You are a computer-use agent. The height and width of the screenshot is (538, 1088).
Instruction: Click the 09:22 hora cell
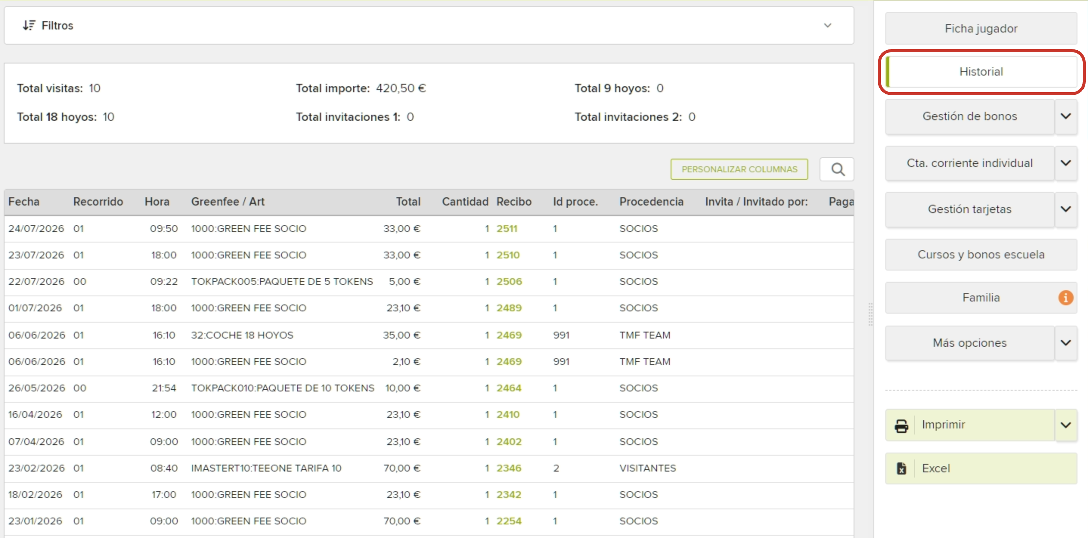[164, 281]
